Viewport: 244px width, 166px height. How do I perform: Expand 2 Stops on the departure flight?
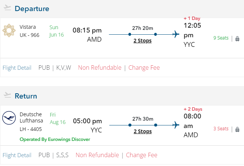(142, 41)
